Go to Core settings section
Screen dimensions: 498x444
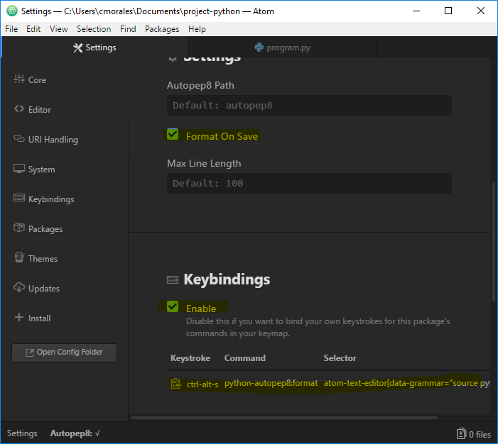click(37, 79)
